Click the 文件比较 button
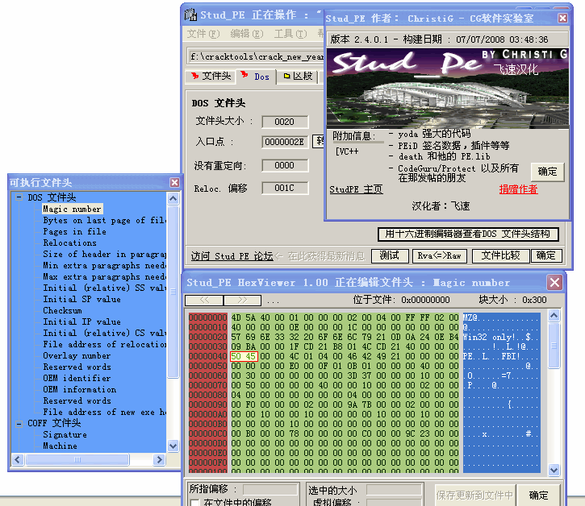Image resolution: width=585 pixels, height=506 pixels. (501, 255)
